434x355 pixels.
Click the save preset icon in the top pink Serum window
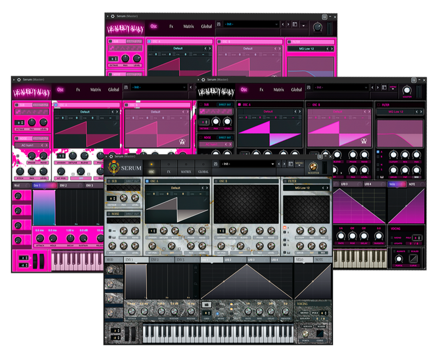219,24
